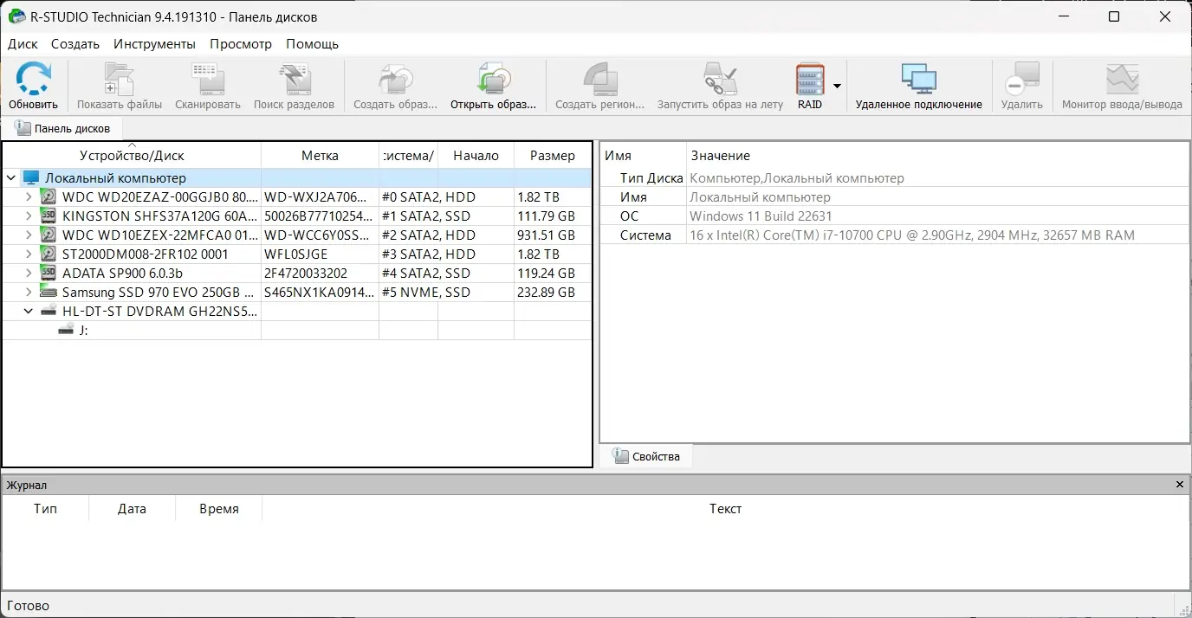Screen dimensions: 1192x618
Task: Click the Обновить (Refresh) toolbar icon
Action: (x=33, y=84)
